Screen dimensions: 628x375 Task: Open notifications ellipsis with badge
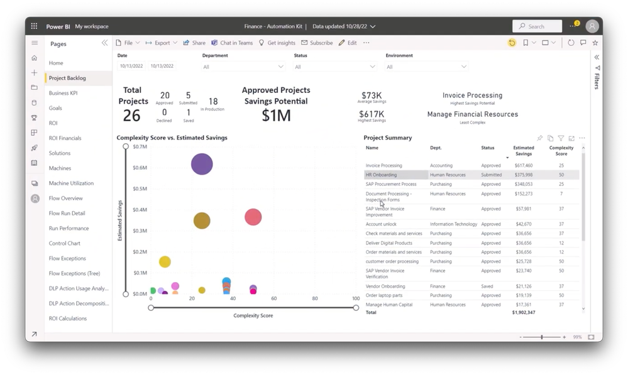coord(574,25)
